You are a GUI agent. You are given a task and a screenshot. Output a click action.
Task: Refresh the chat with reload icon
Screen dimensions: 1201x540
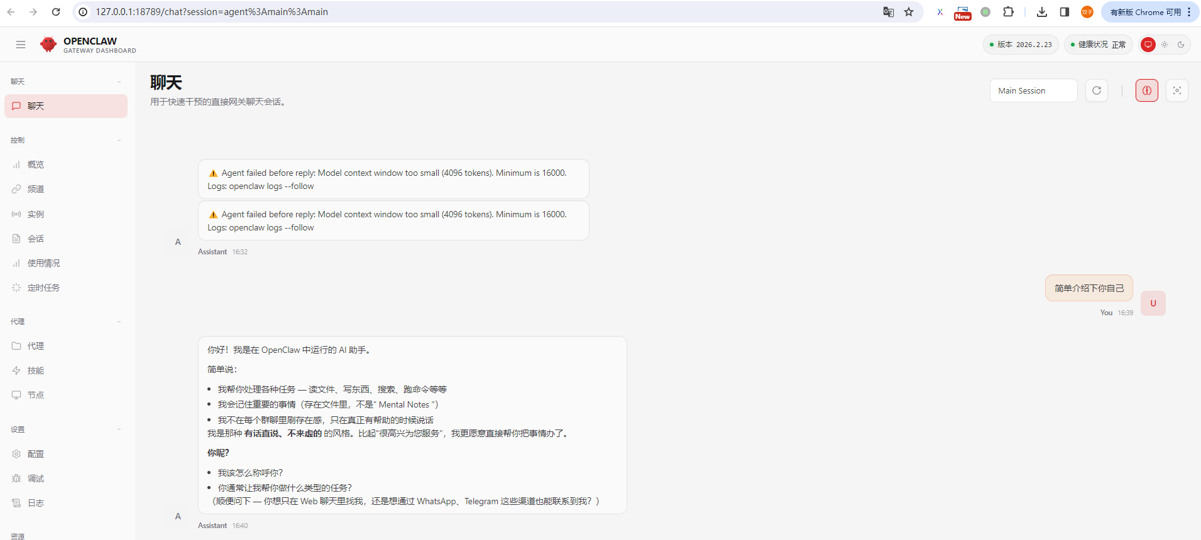pyautogui.click(x=1097, y=90)
